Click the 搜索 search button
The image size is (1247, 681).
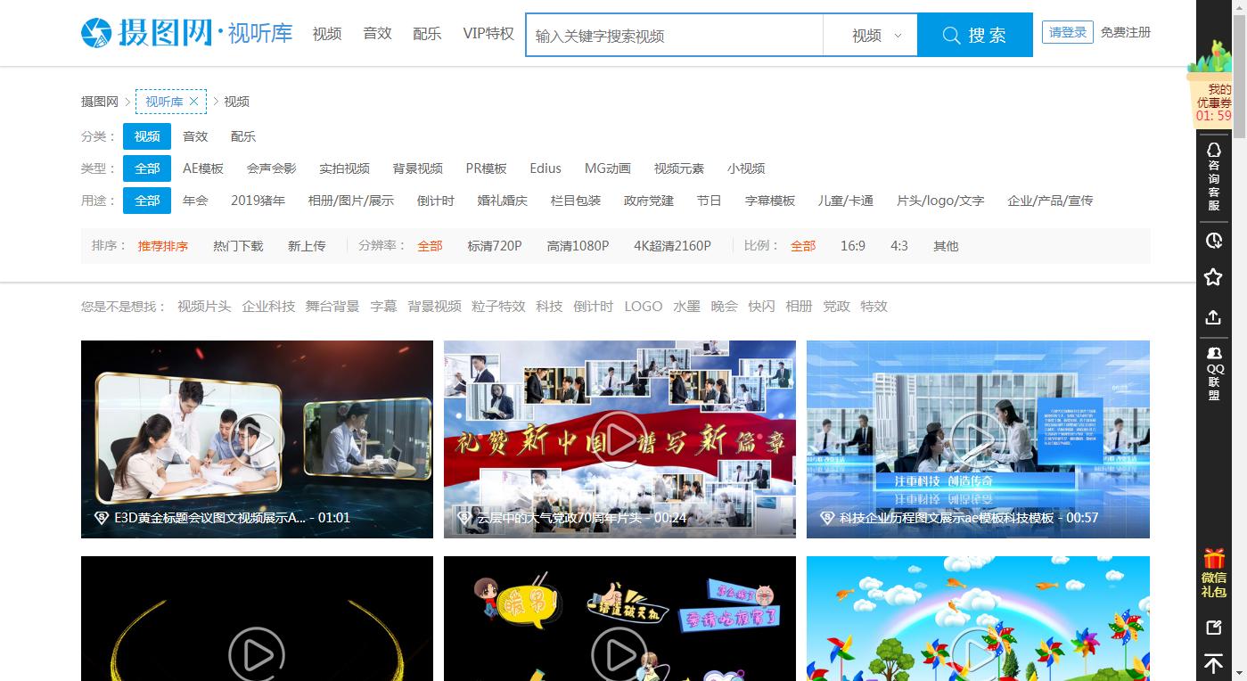(x=975, y=34)
